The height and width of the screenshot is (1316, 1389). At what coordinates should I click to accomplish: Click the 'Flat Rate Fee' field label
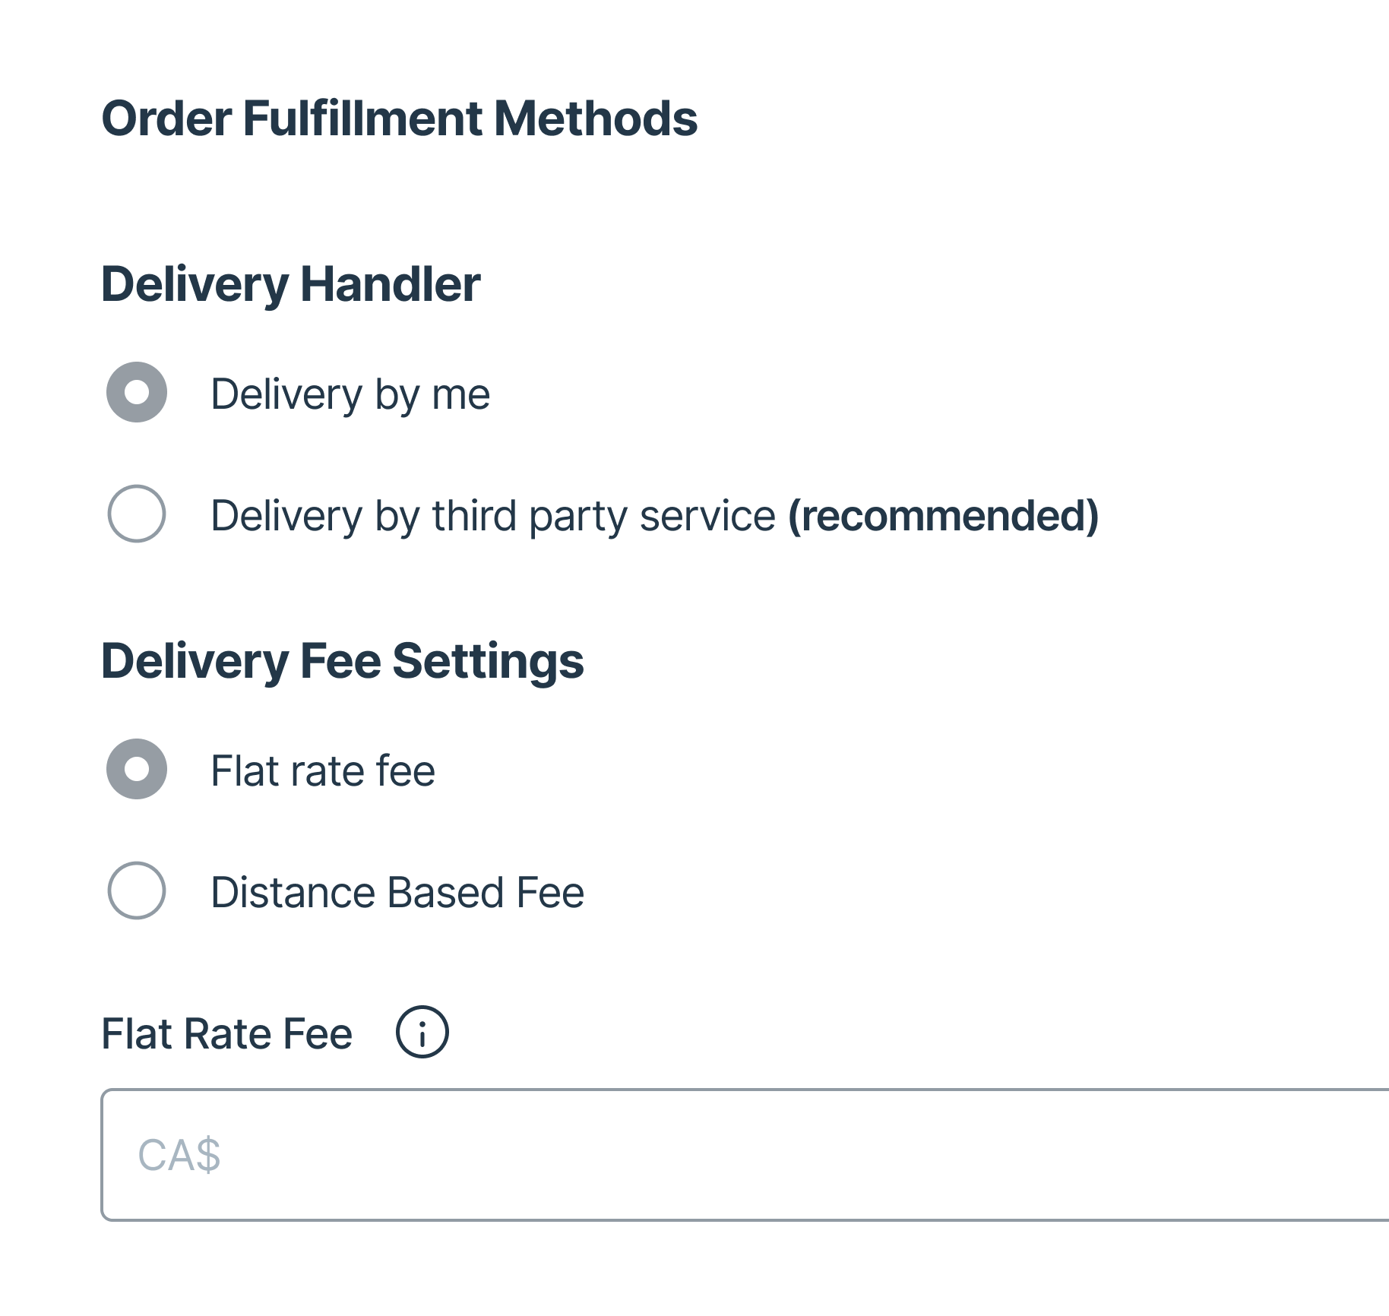(226, 1033)
